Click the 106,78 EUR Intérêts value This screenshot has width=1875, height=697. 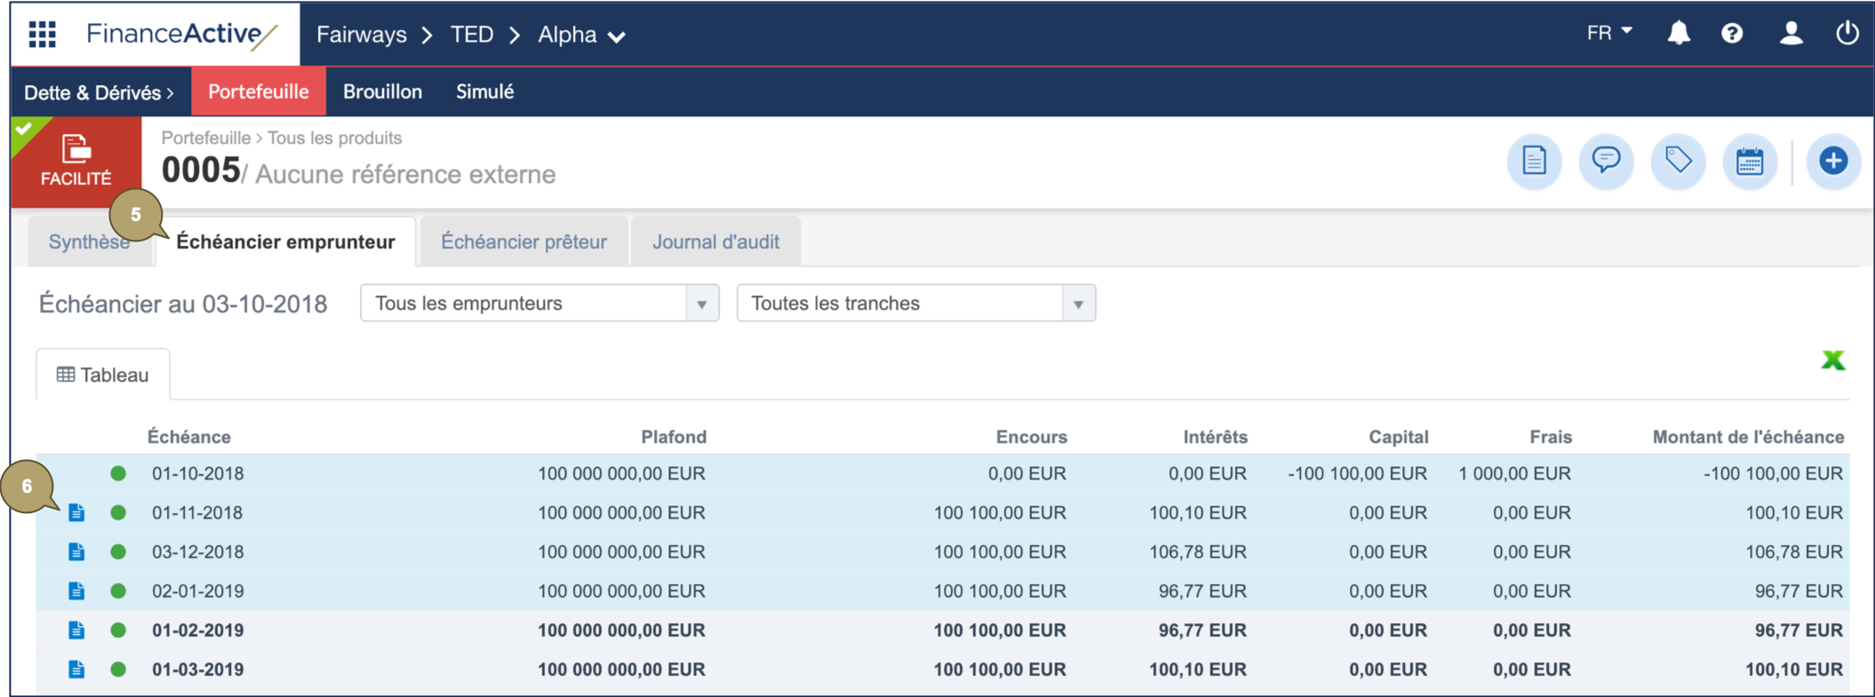coord(1198,551)
